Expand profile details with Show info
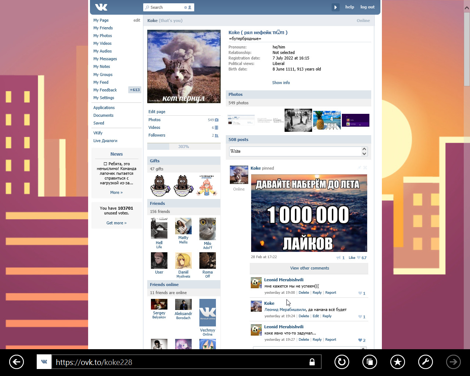470x376 pixels. pyautogui.click(x=281, y=83)
